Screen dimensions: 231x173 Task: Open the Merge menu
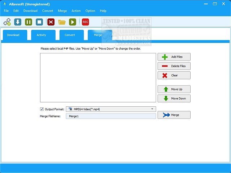pos(62,11)
